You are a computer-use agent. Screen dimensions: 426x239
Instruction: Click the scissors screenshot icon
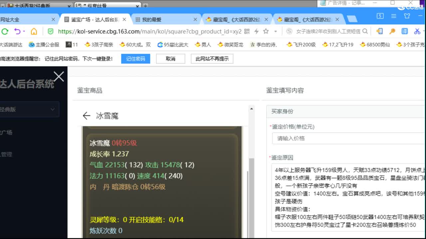click(417, 31)
